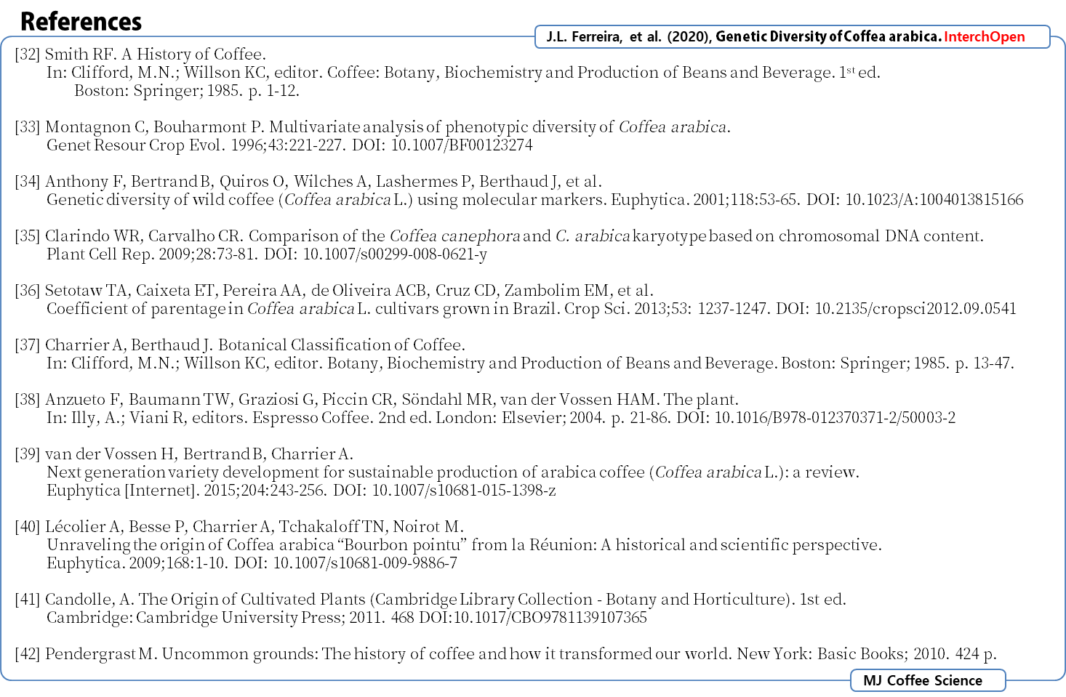The image size is (1066, 697).
Task: Click DOI 10.1007/s10681-015-1398-z
Action: point(444,491)
